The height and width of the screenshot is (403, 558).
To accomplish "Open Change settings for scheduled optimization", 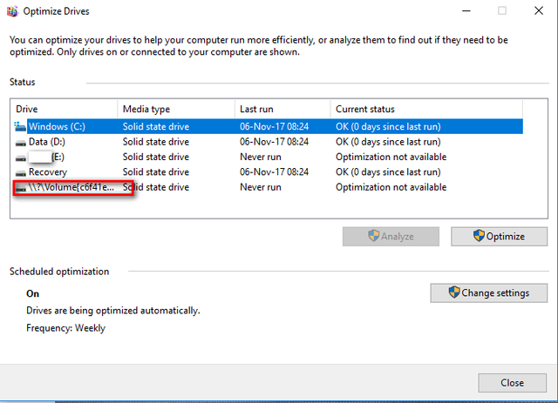I will coord(488,292).
